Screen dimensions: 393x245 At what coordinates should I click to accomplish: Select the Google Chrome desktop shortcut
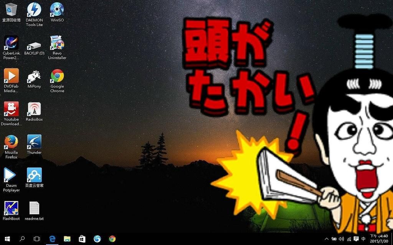point(57,81)
